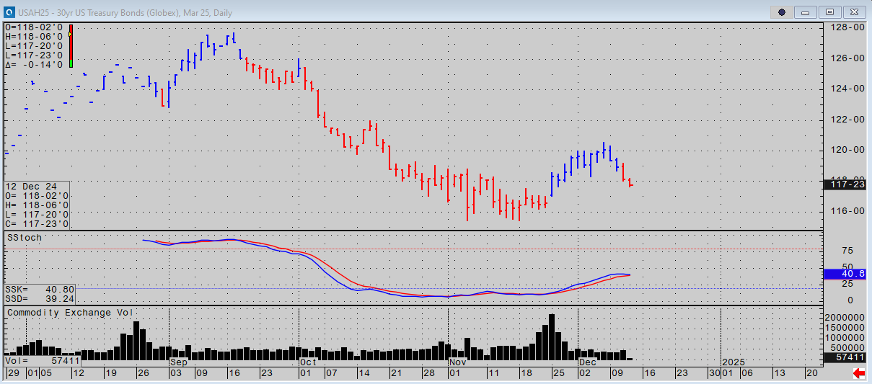Screen dimensions: 872x384
Task: Click the Vol= 57411 readout at left
Action: 43,360
